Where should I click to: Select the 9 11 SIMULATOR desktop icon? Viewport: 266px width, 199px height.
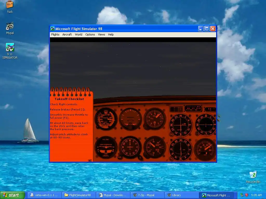(10, 51)
